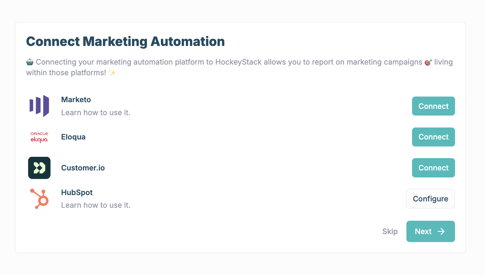Click the robot emoji in the description
Screen dimensions: 485x275
coord(30,62)
